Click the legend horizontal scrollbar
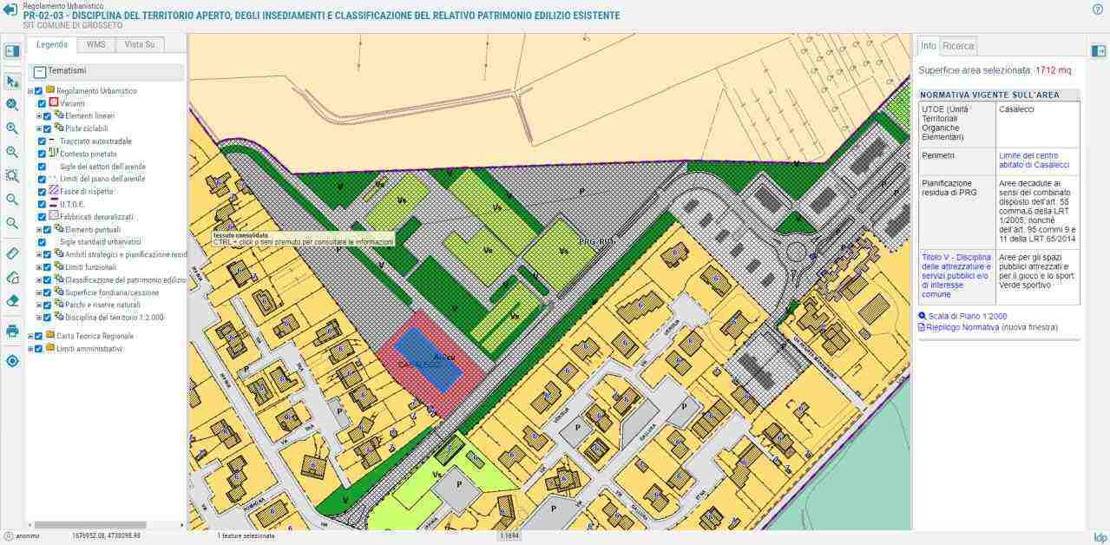Image resolution: width=1110 pixels, height=545 pixels. tap(89, 525)
